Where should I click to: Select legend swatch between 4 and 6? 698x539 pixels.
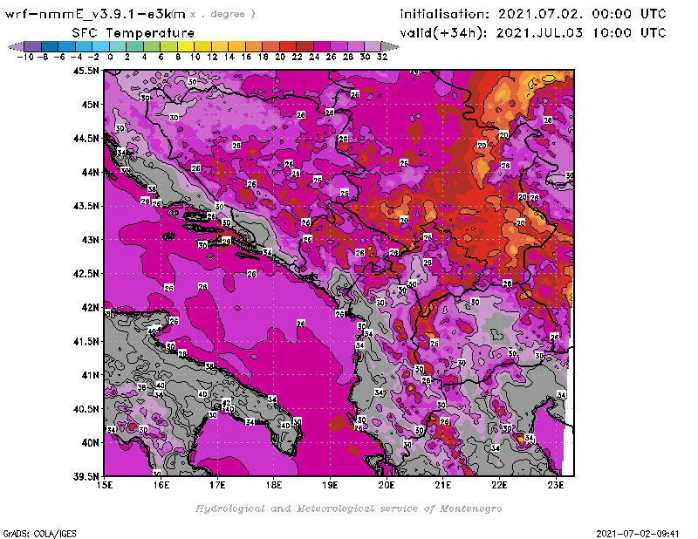(151, 46)
